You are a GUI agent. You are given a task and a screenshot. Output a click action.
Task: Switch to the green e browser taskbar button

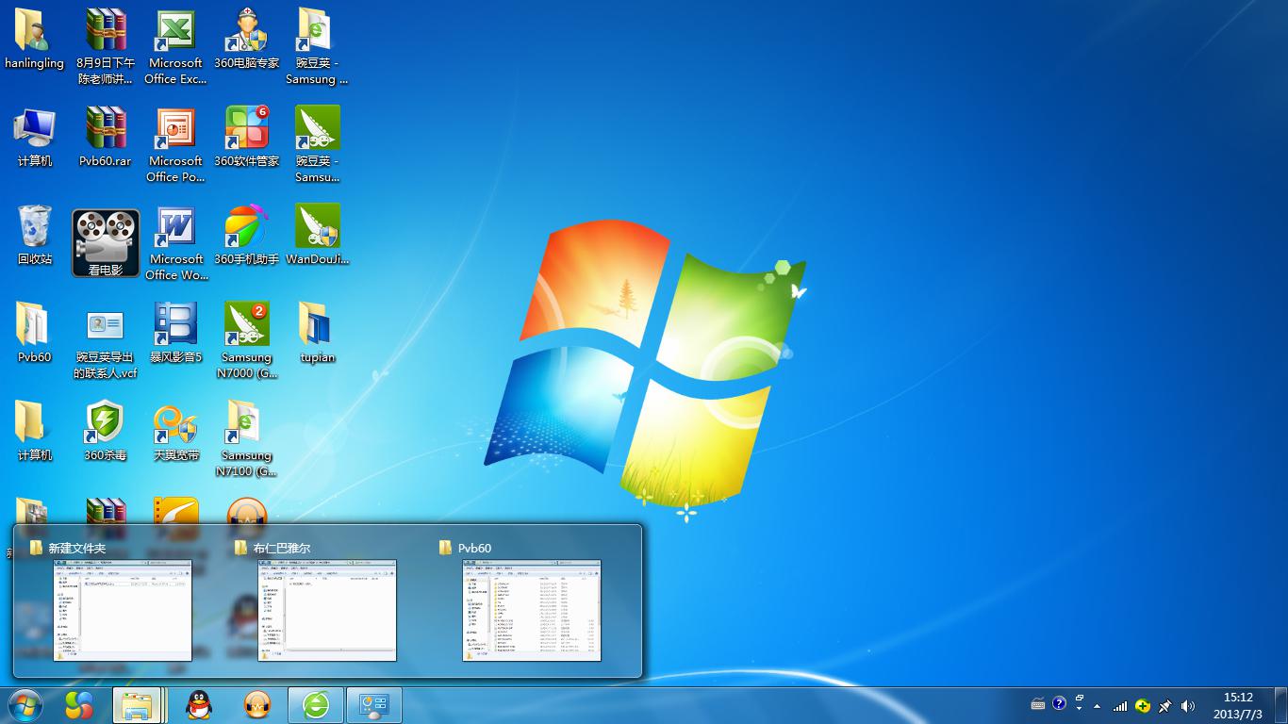316,705
